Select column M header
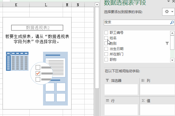The width and height of the screenshot is (175, 116). (67, 5)
